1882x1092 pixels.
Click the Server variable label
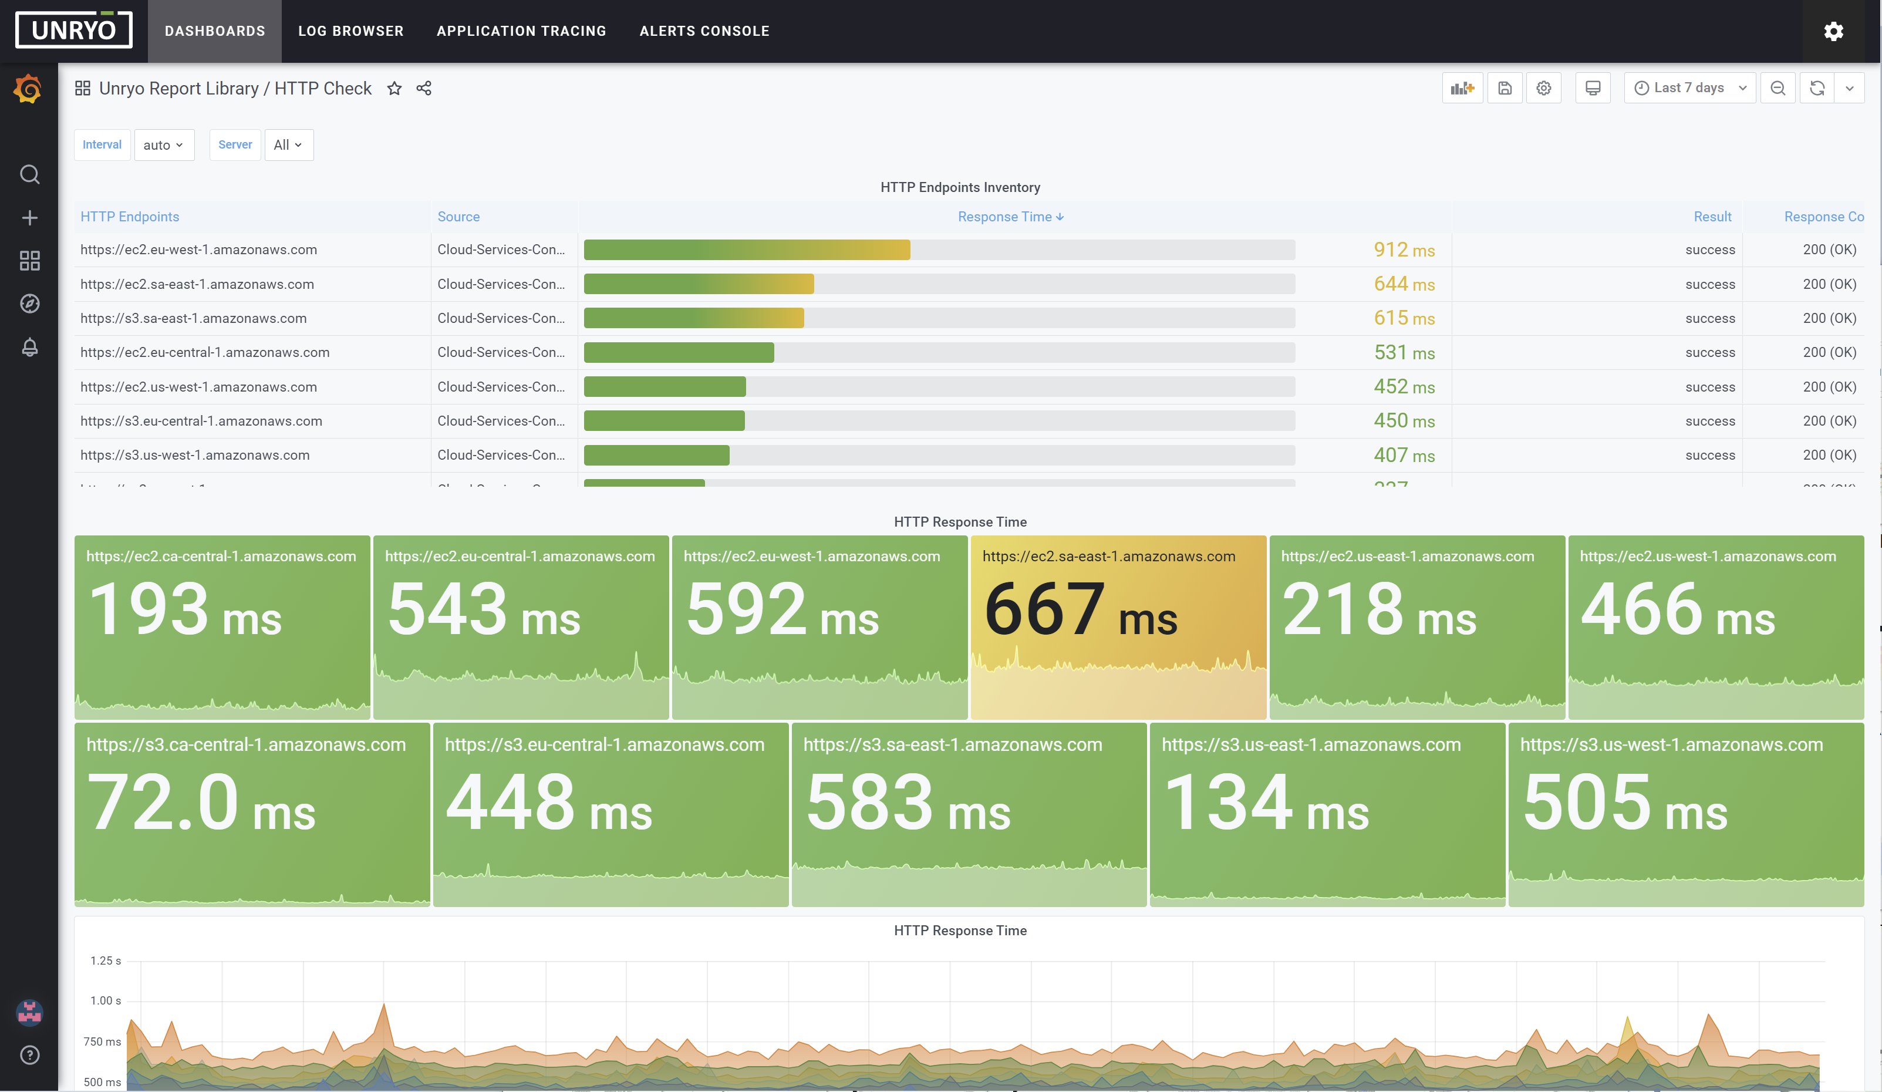[235, 145]
